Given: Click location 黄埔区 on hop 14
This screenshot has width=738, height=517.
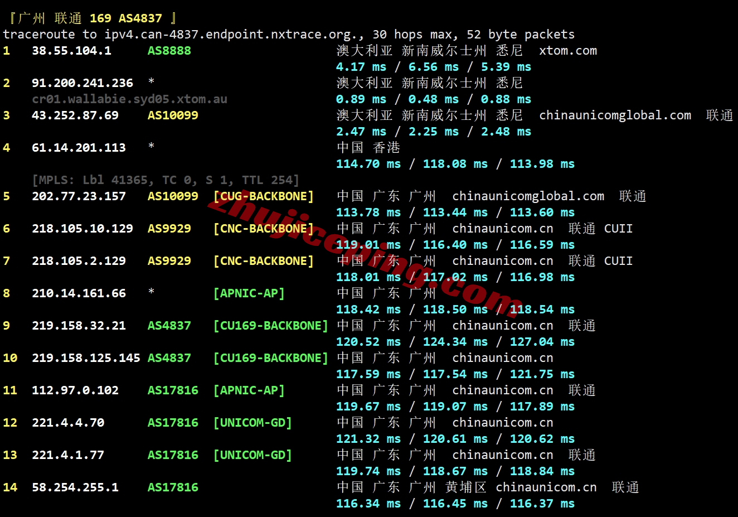Looking at the screenshot, I should coord(465,487).
